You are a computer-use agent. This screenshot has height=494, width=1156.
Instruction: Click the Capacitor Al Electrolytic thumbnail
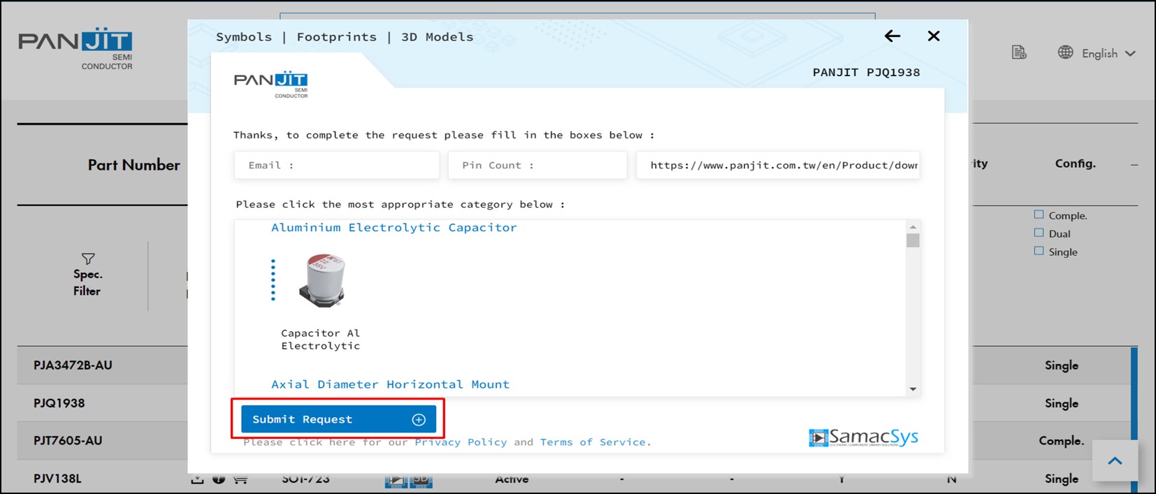click(322, 281)
